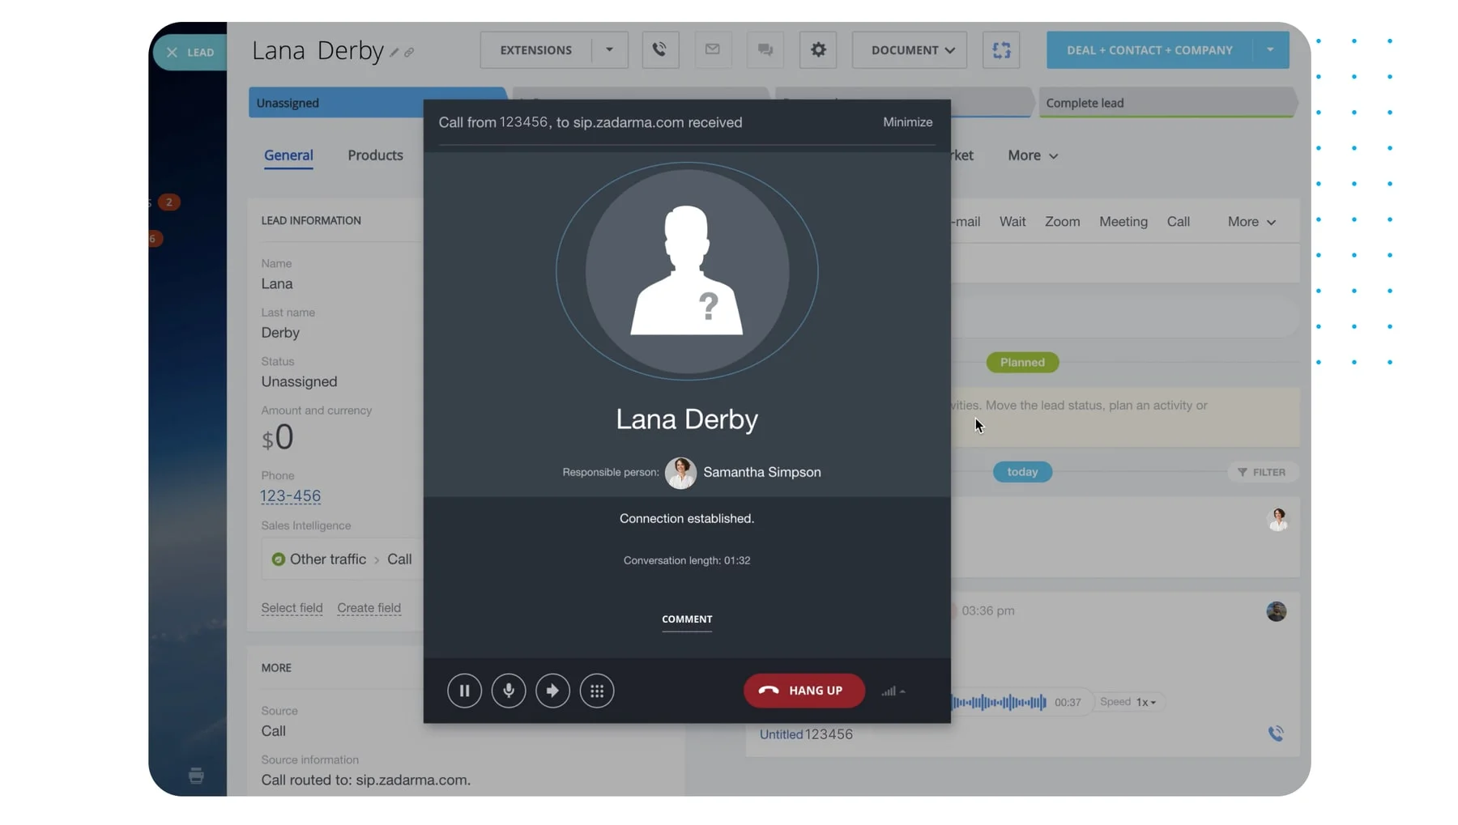Change playback speed with the 1x dropdown
1458x825 pixels.
[x=1145, y=702]
